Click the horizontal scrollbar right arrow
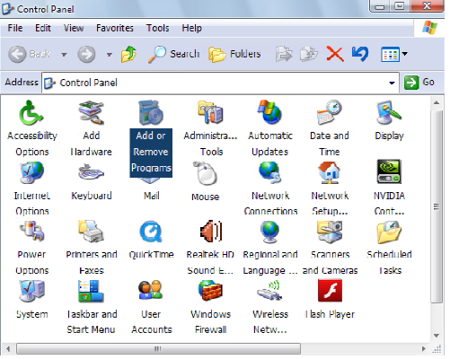The width and height of the screenshot is (450, 359). [423, 349]
